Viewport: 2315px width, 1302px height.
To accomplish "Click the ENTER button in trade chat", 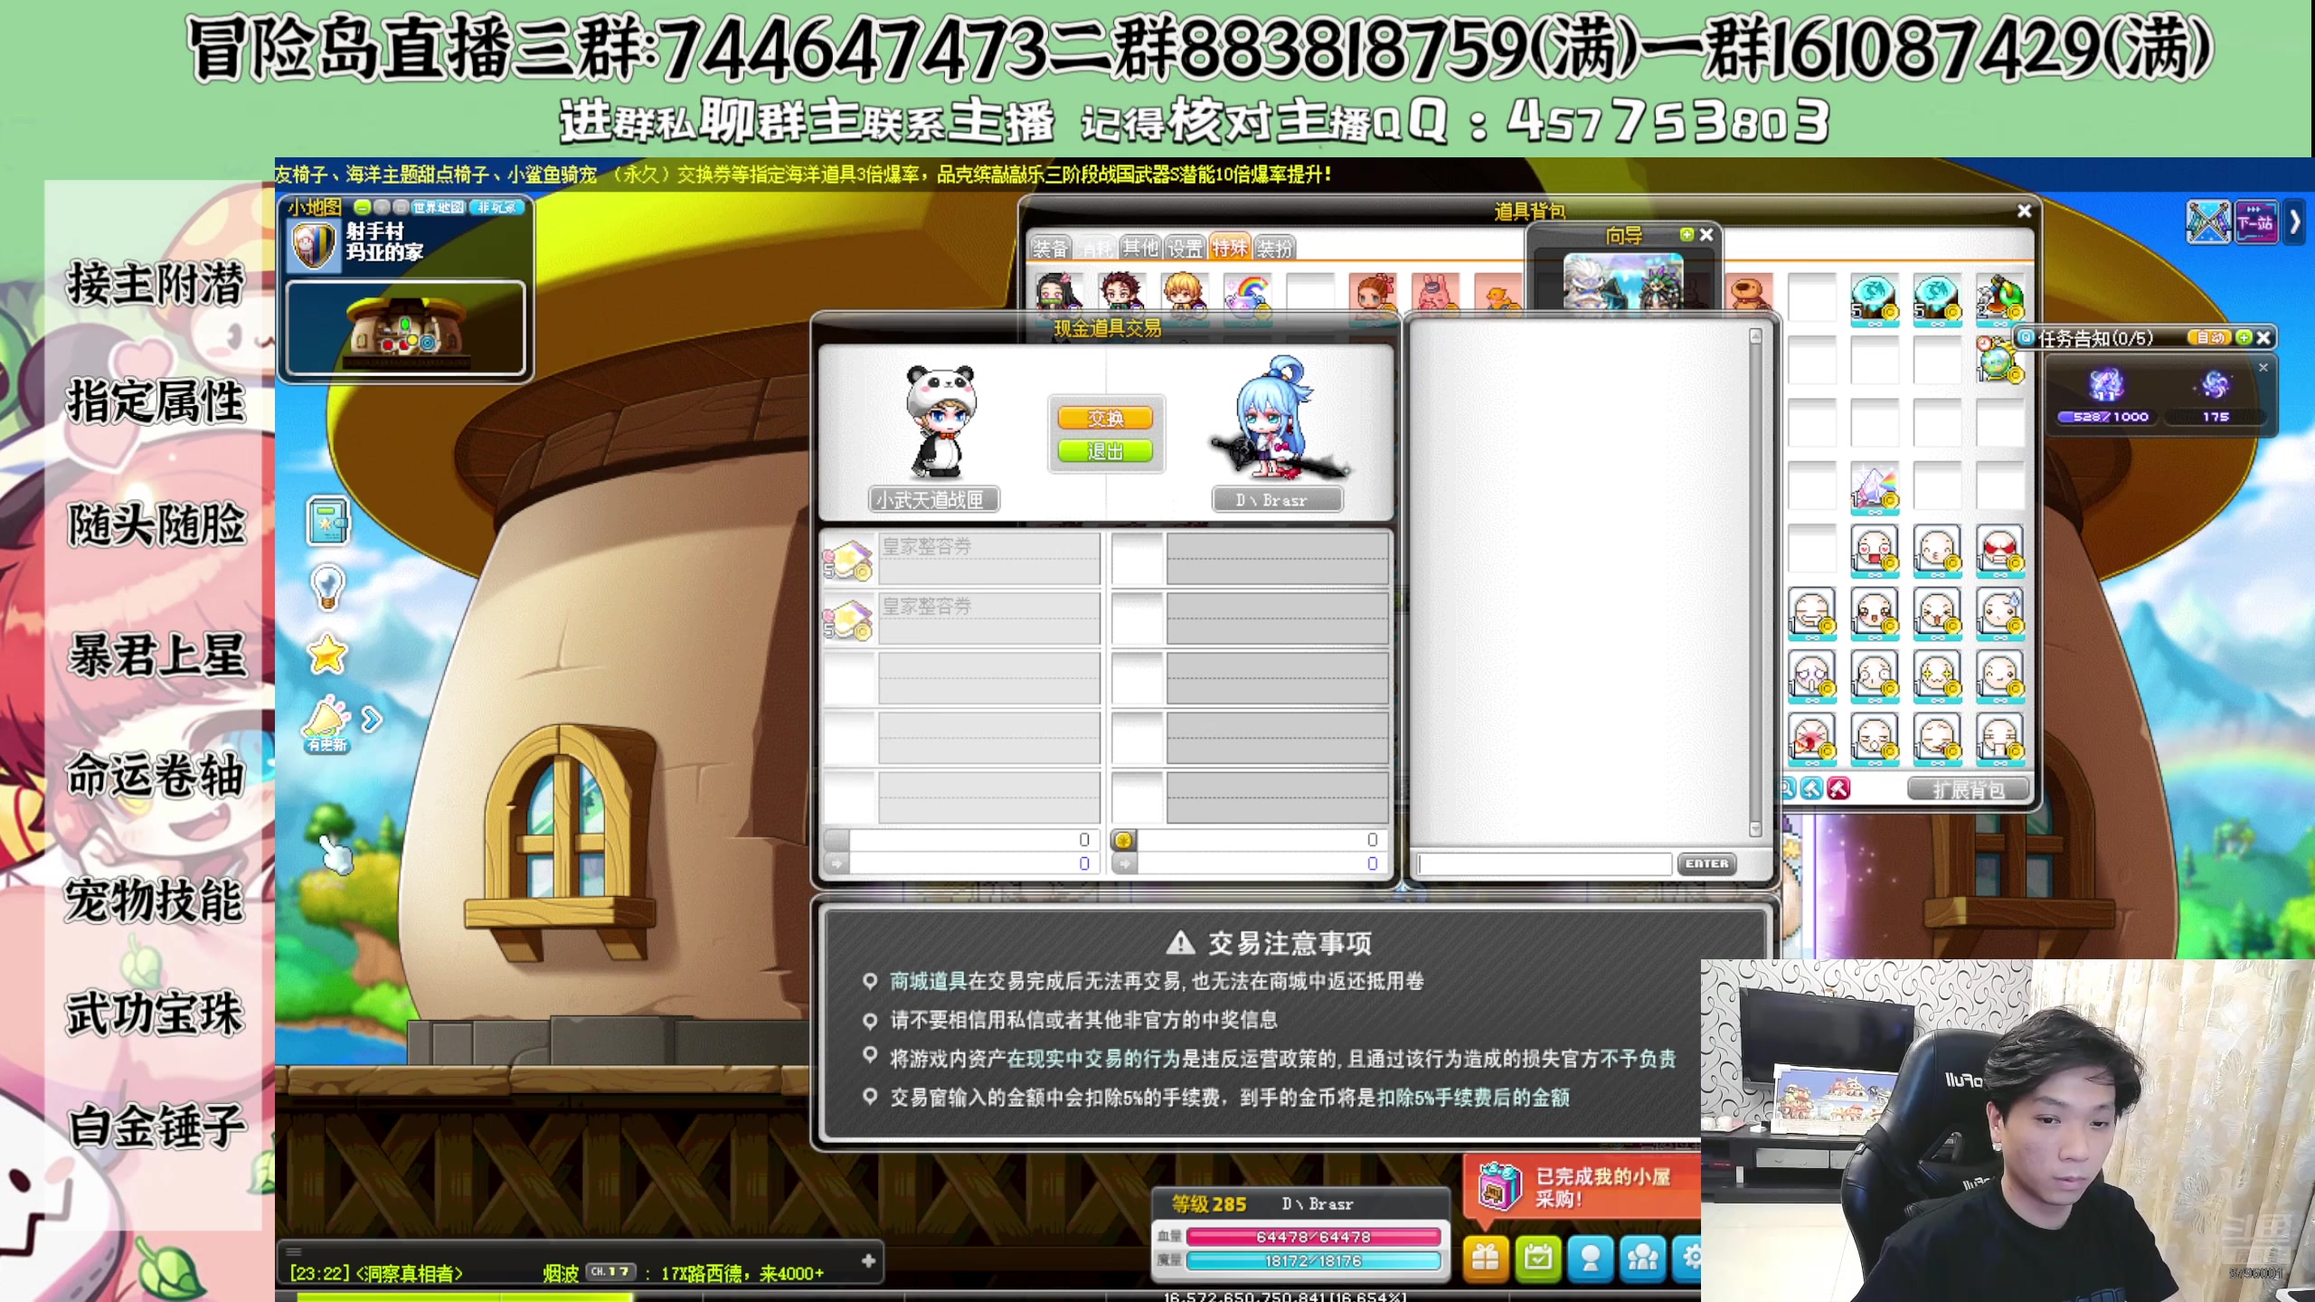I will coord(1706,863).
